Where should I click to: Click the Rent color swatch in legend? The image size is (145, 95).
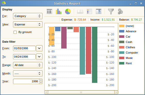[122, 63]
